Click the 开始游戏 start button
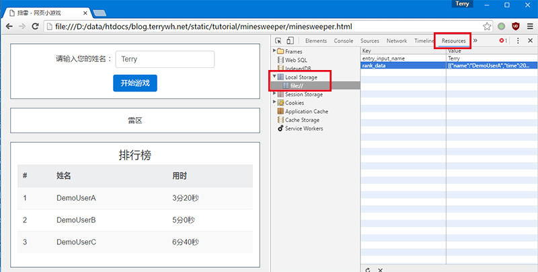The image size is (538, 272). click(x=135, y=83)
